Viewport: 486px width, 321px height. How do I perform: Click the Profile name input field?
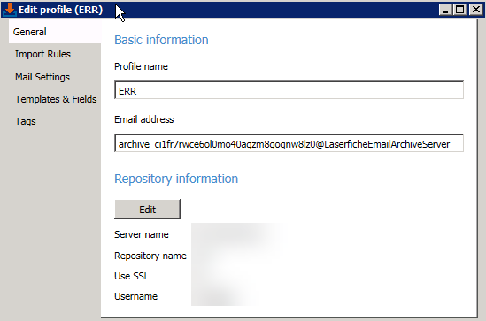coord(289,90)
